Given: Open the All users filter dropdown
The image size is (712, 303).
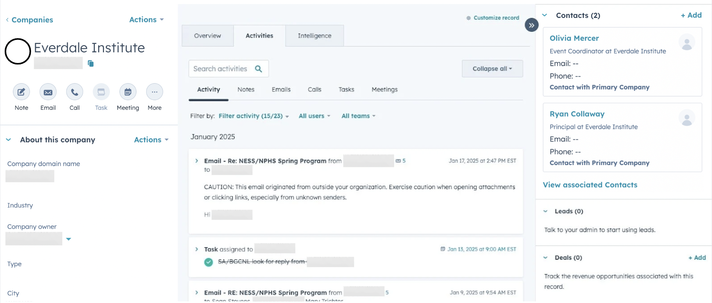Looking at the screenshot, I should pyautogui.click(x=314, y=116).
